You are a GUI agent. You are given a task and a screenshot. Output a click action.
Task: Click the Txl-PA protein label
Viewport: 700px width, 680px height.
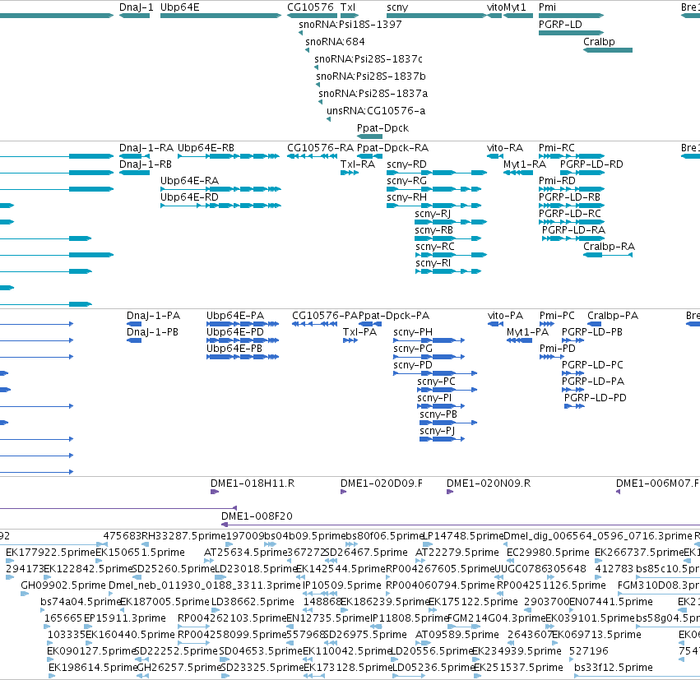(359, 332)
